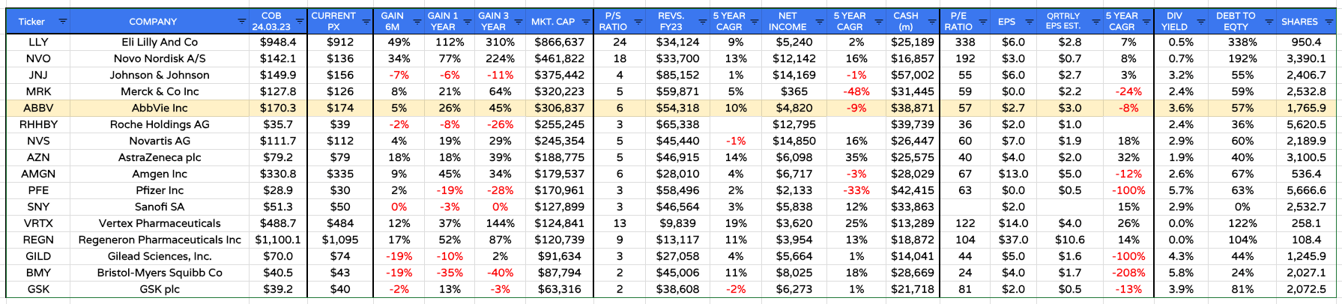Open the REVS. FY23 column filter
1342x304 pixels.
(x=702, y=22)
